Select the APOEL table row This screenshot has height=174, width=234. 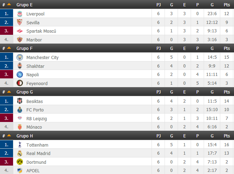point(117,170)
